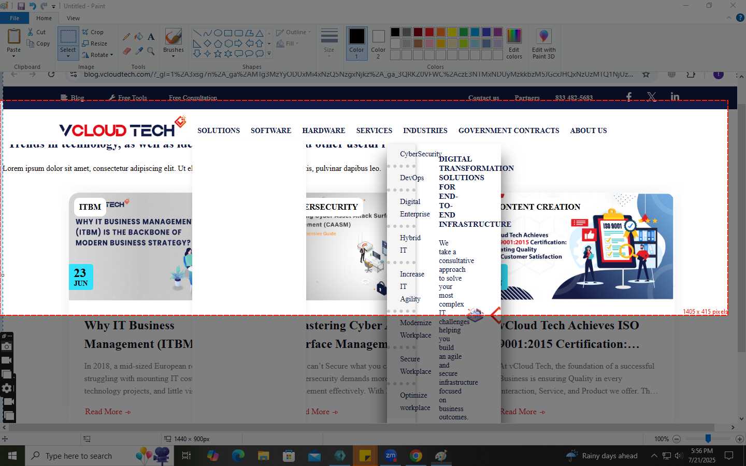Open Task View from the taskbar

[187, 456]
